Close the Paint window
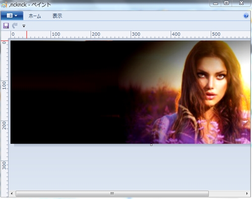Image resolution: width=252 pixels, height=199 pixels. click(x=241, y=4)
